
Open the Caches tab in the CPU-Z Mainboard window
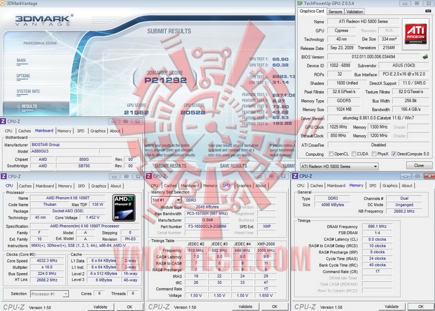click(24, 131)
